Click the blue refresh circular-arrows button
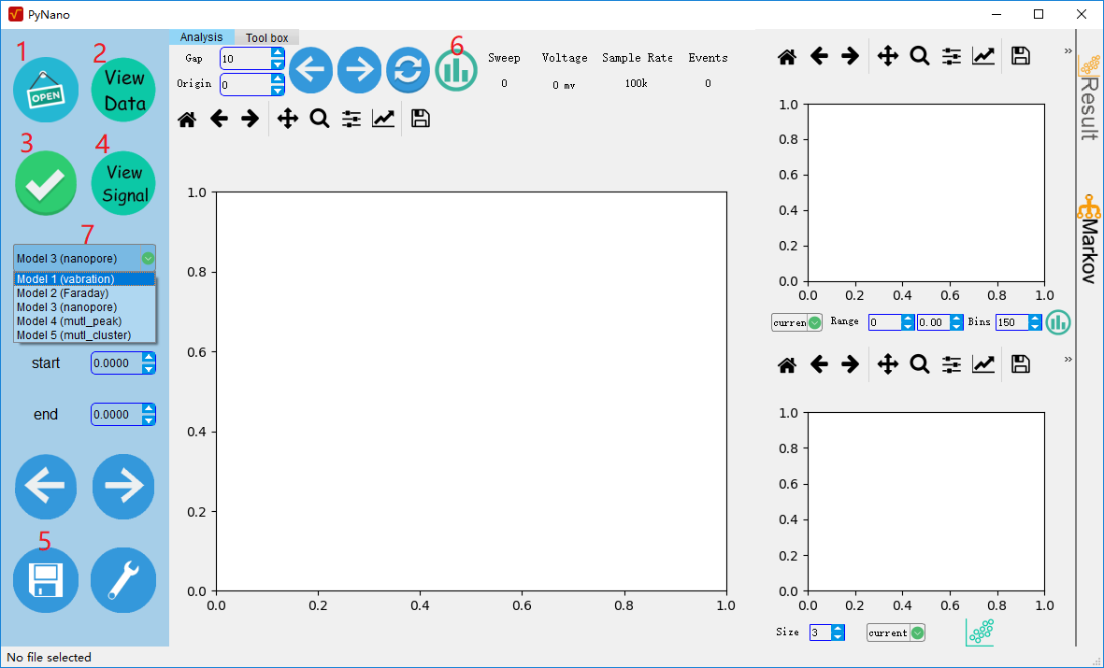The image size is (1104, 668). [408, 70]
